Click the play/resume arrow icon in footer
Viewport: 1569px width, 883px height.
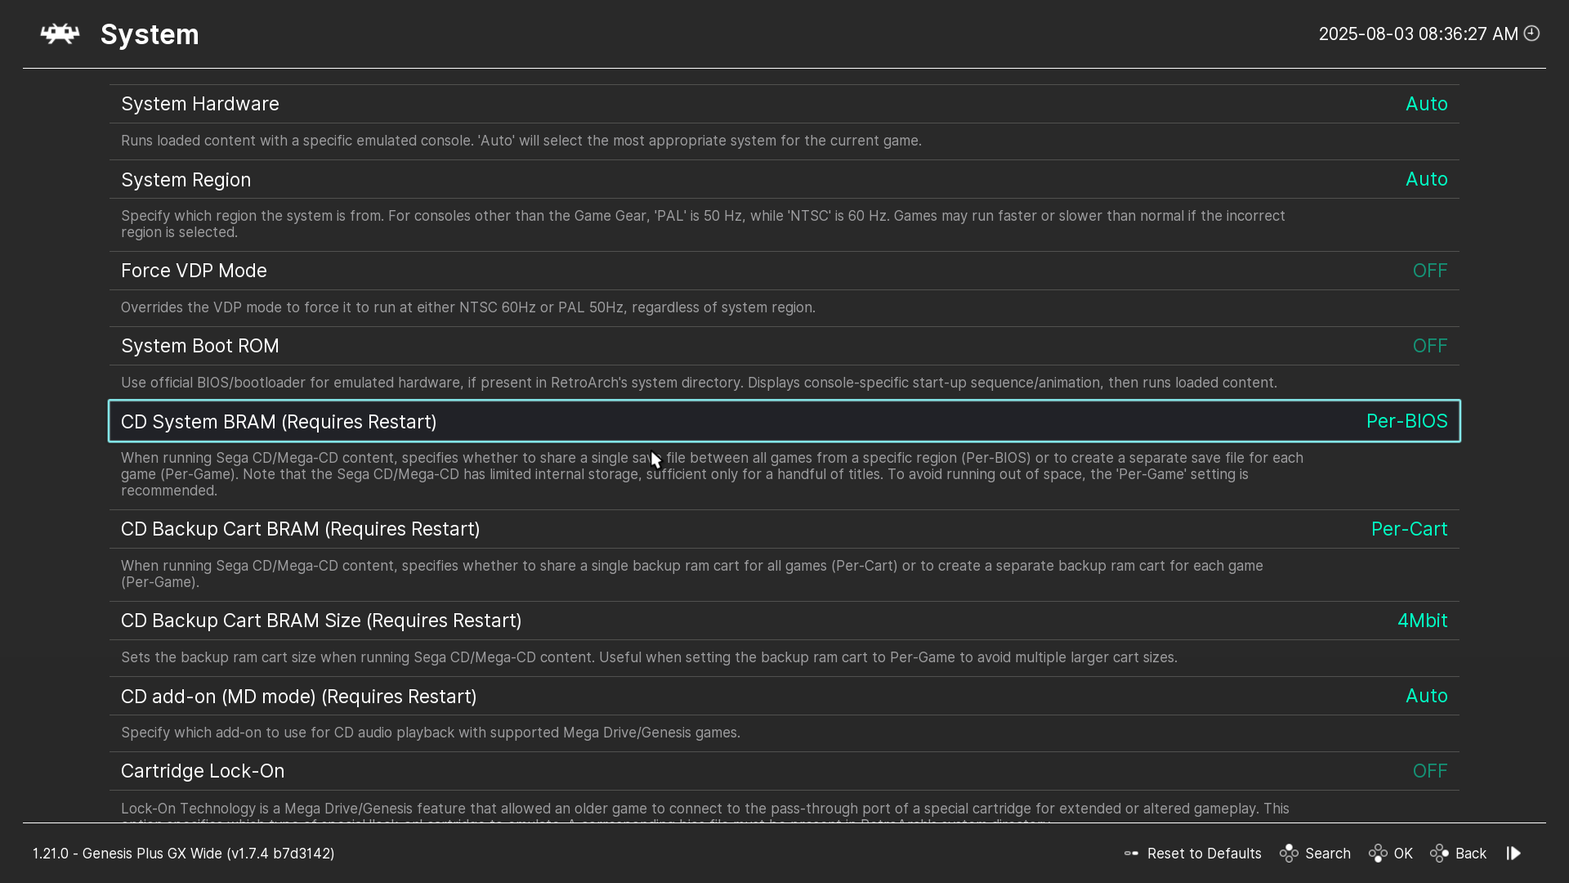[x=1514, y=854]
